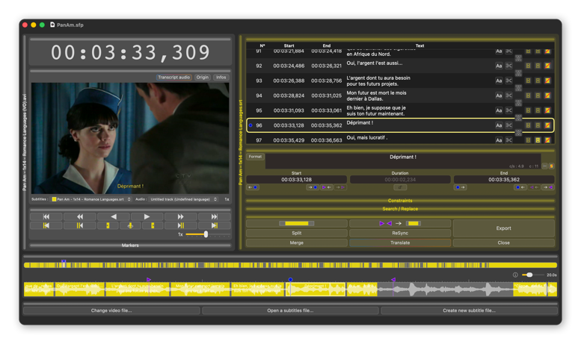Expand the Constraints section
The height and width of the screenshot is (344, 581).
[x=400, y=201]
